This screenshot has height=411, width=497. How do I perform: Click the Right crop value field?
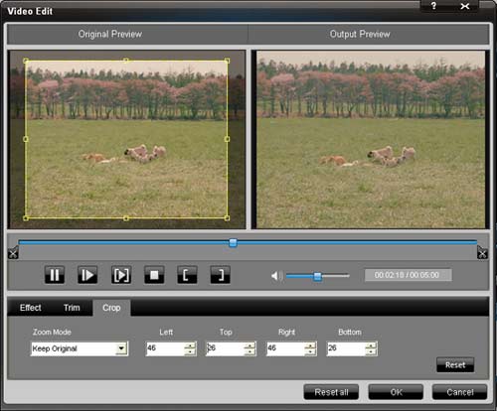[x=285, y=348]
